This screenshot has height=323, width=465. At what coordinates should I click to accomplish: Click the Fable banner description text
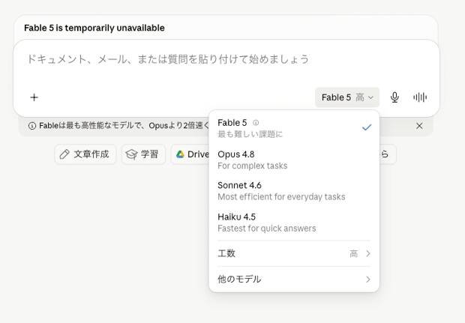(x=124, y=126)
